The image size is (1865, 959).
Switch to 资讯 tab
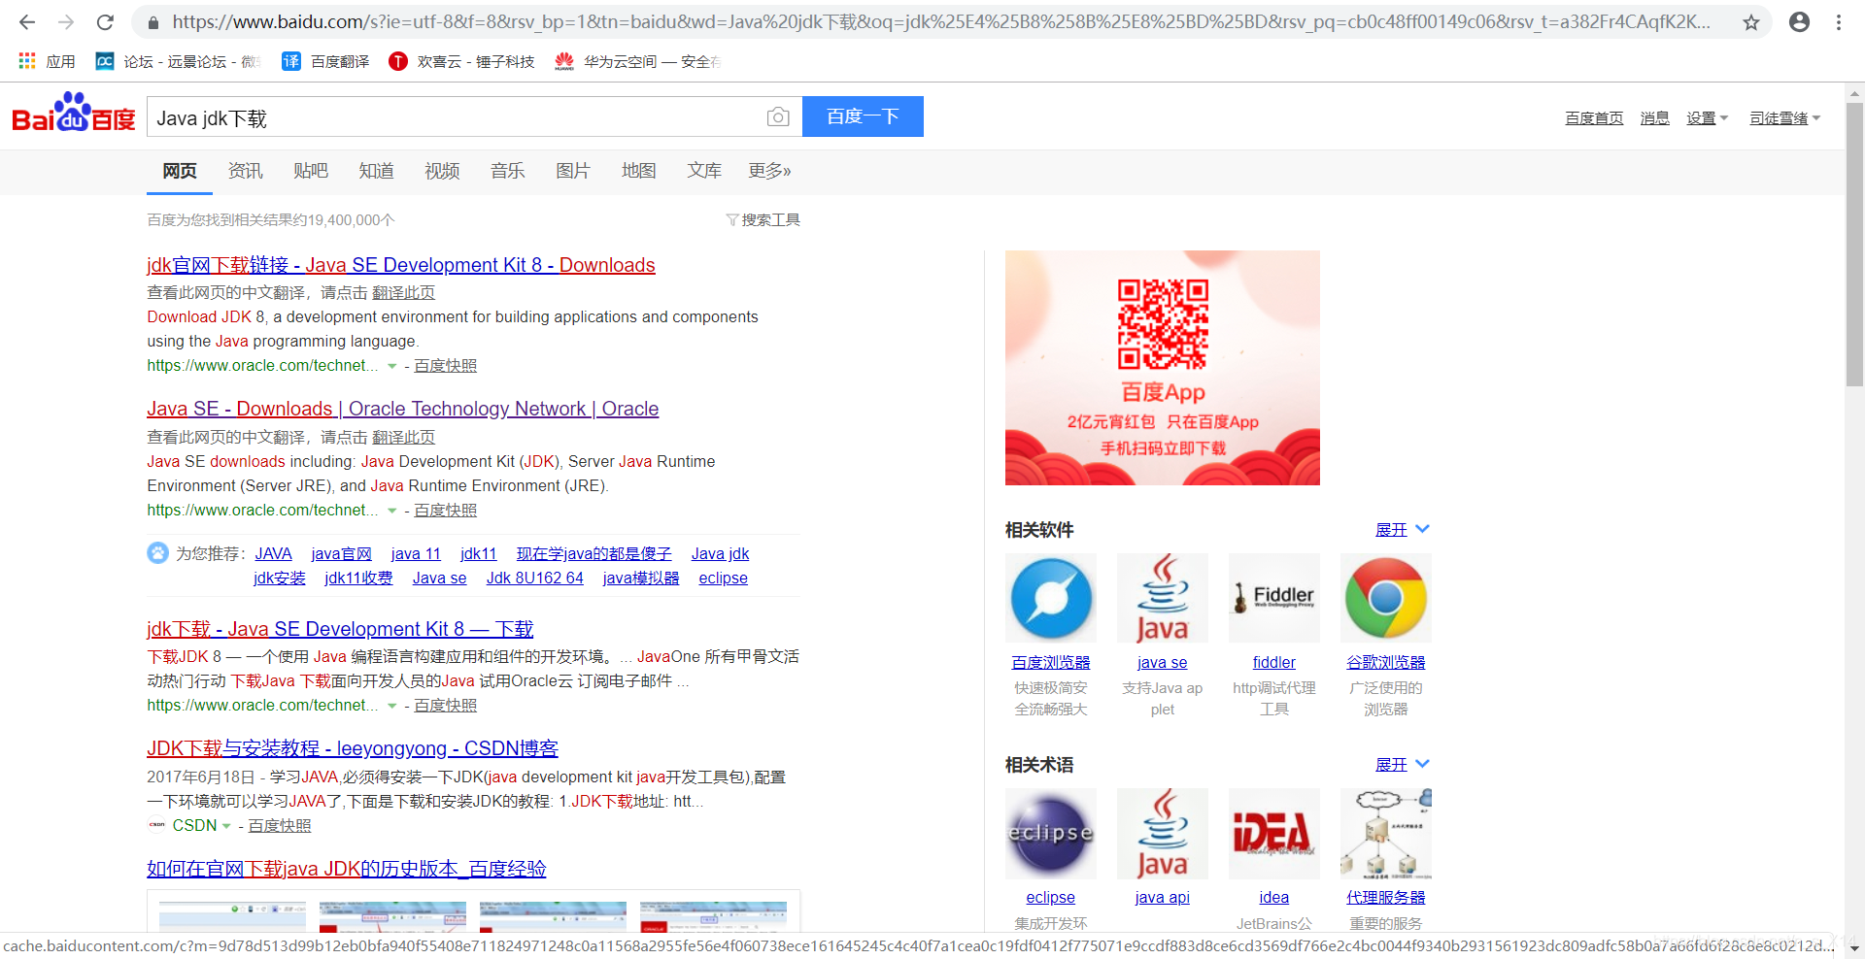pyautogui.click(x=245, y=171)
